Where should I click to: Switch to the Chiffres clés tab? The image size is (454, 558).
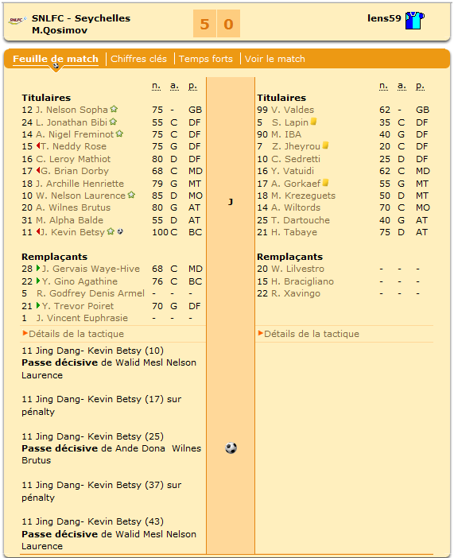pyautogui.click(x=138, y=59)
